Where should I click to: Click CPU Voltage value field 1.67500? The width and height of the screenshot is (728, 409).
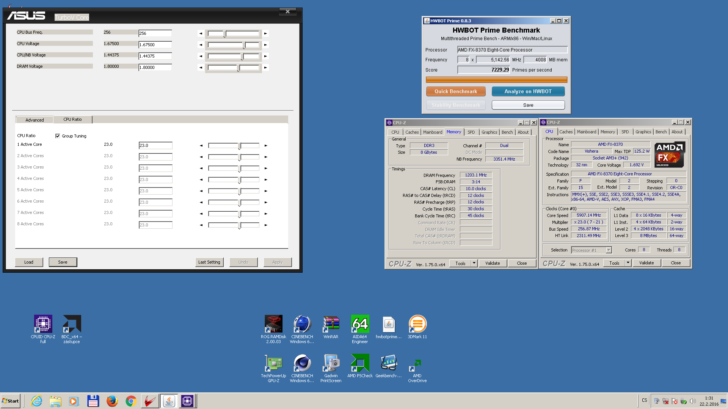[155, 45]
